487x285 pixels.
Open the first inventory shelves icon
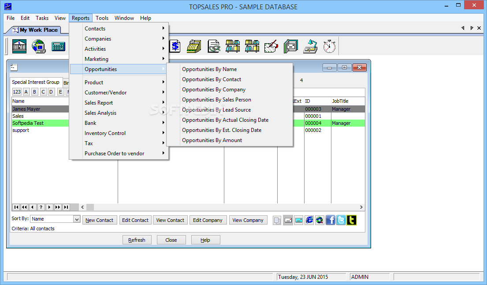pos(233,46)
